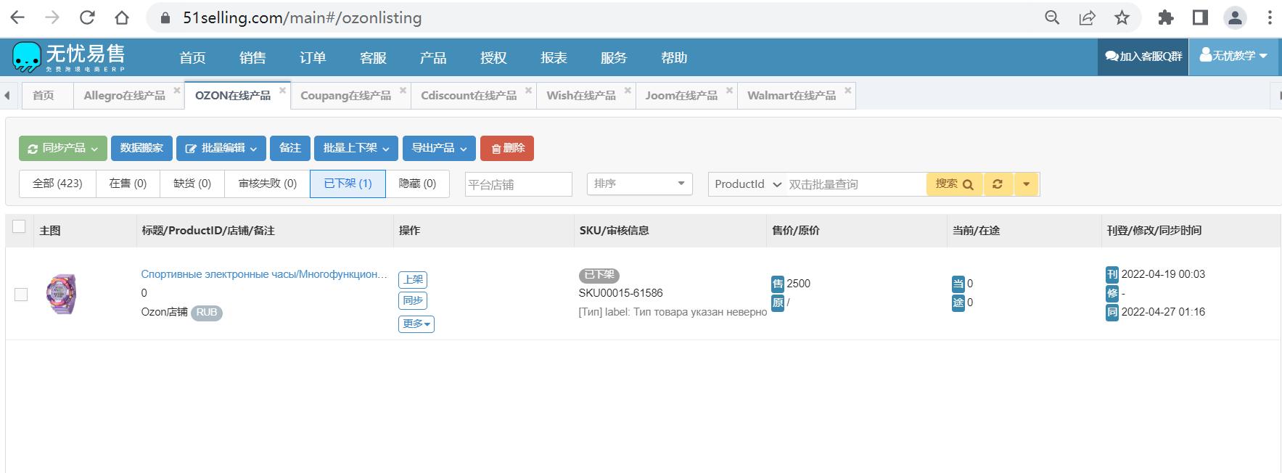This screenshot has height=473, width=1282.
Task: Close the OZON在线产品 tab
Action: (282, 90)
